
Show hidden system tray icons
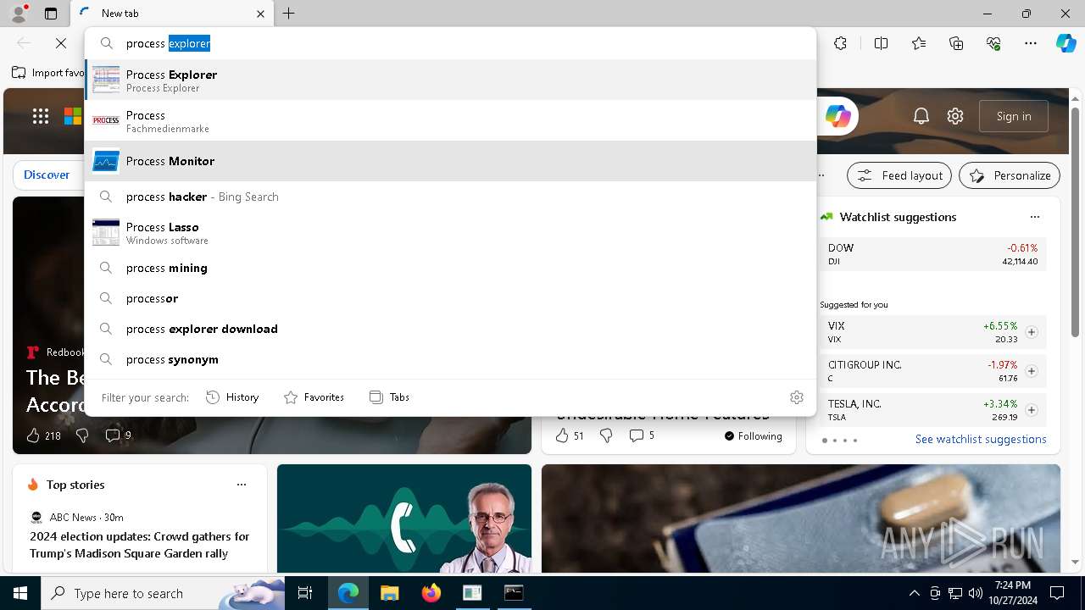(914, 593)
